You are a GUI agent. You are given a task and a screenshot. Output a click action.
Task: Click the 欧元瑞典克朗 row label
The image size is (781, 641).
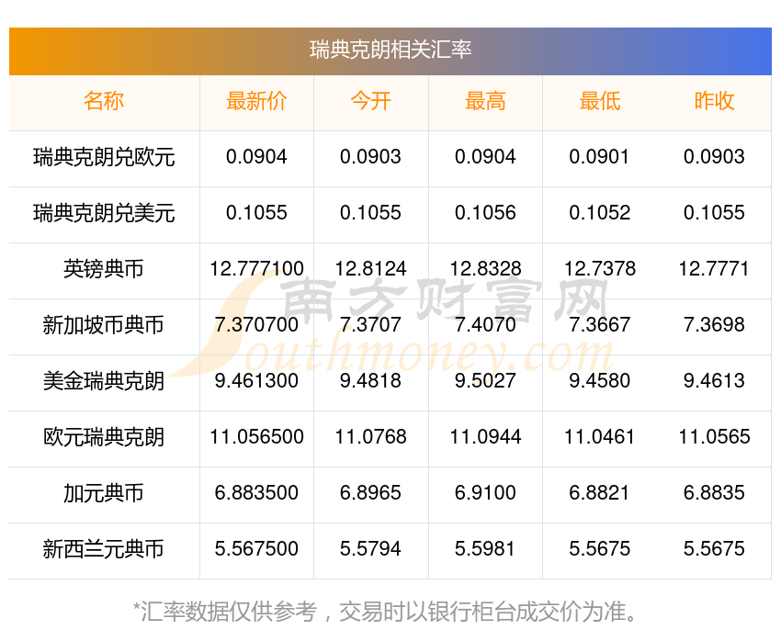104,437
